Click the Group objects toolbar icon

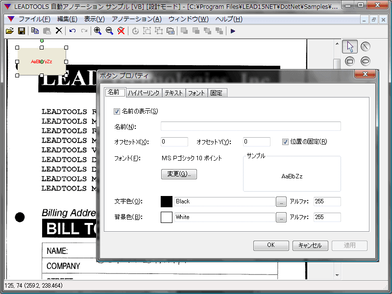pyautogui.click(x=147, y=31)
